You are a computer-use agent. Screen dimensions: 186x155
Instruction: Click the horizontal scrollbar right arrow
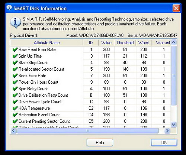click(167, 130)
